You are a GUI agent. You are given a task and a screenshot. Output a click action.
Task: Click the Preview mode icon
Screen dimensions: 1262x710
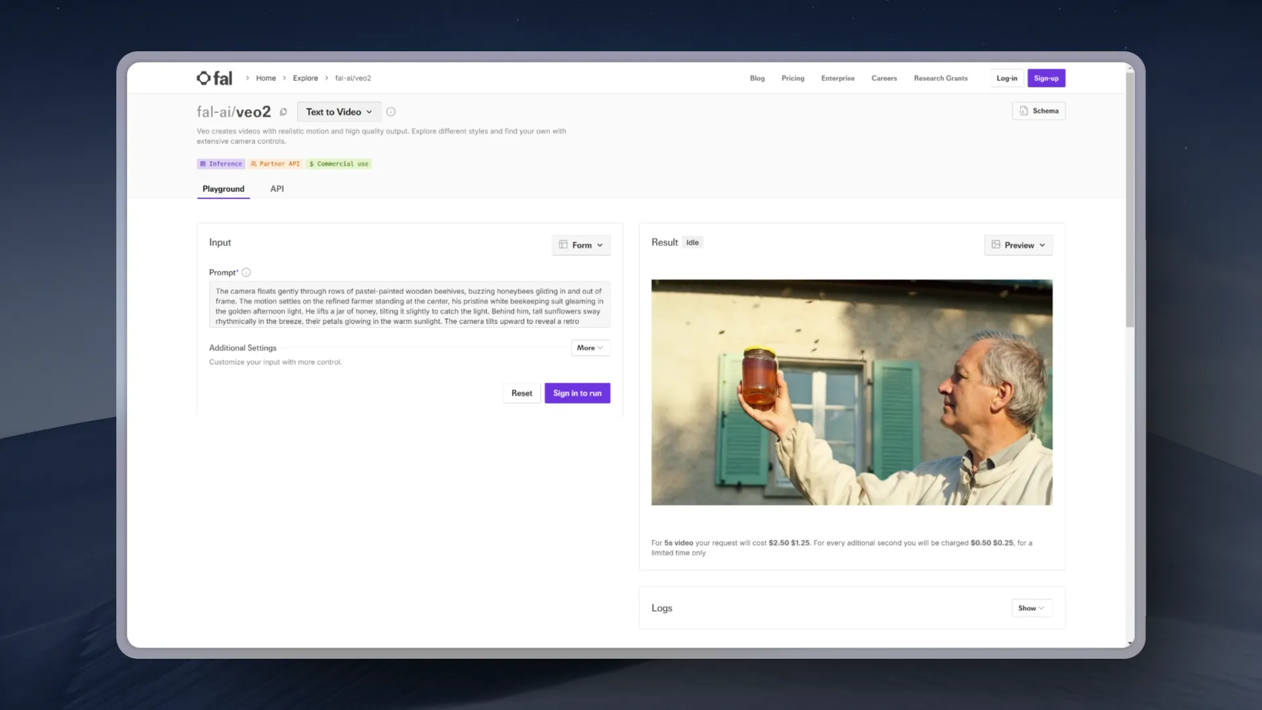point(996,245)
